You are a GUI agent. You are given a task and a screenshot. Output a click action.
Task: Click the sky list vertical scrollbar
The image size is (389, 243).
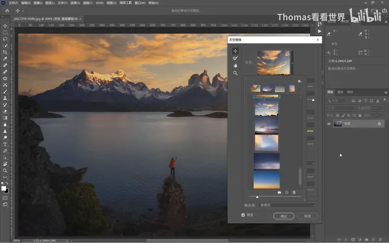(300, 176)
